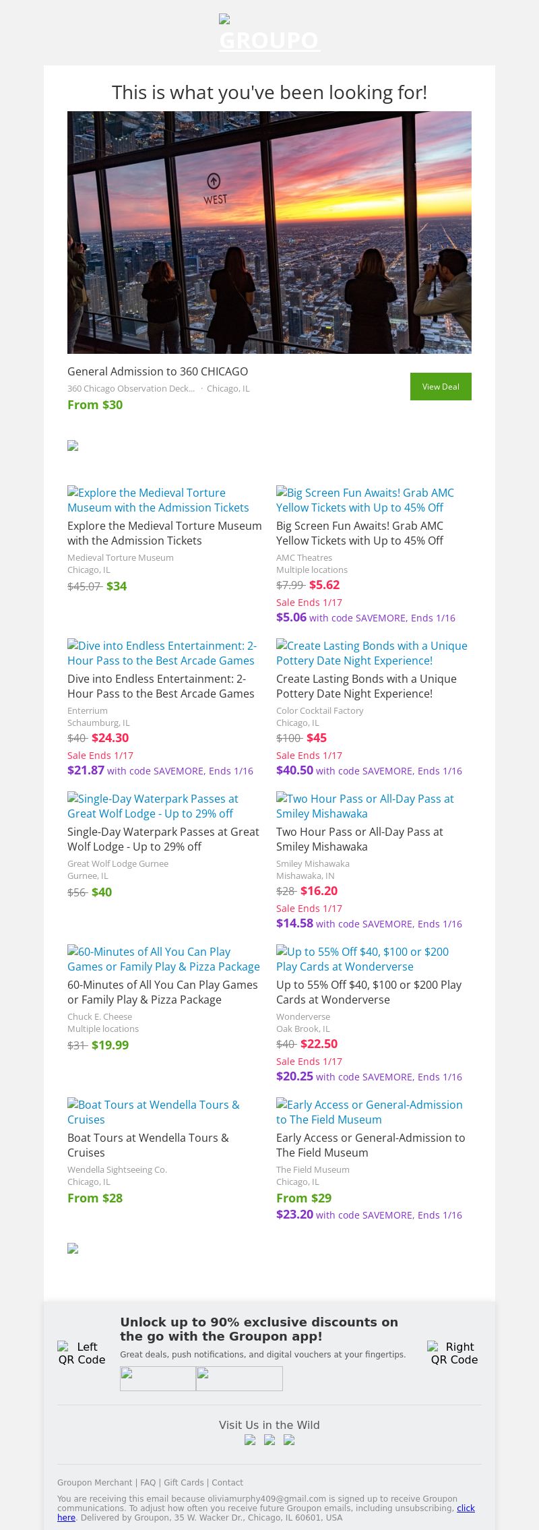Open the AMC Yellow Tickets deal link
Image resolution: width=539 pixels, height=1530 pixels.
point(364,500)
